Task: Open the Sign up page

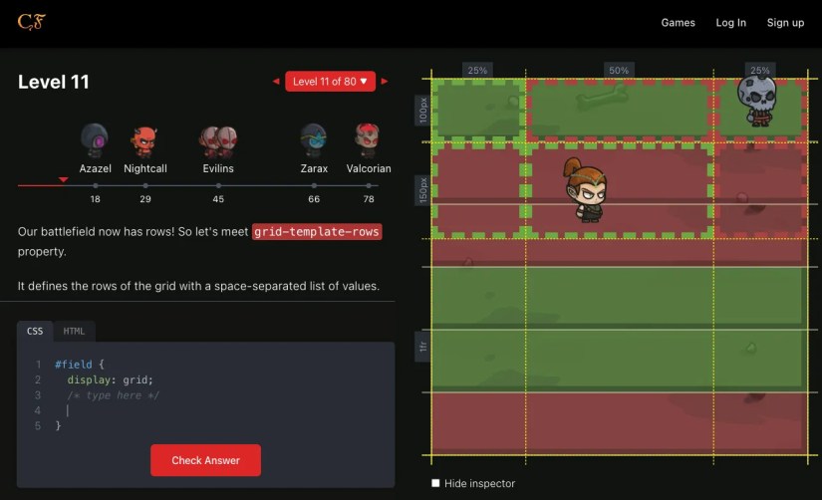Action: (x=785, y=23)
